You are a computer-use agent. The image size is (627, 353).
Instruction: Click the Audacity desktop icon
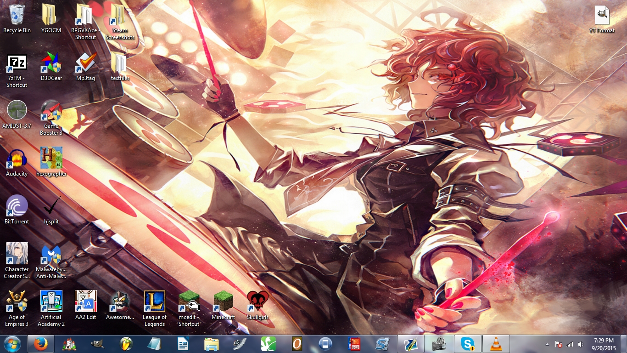[17, 162]
